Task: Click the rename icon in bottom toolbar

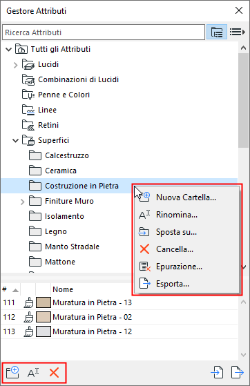Action: [x=33, y=373]
